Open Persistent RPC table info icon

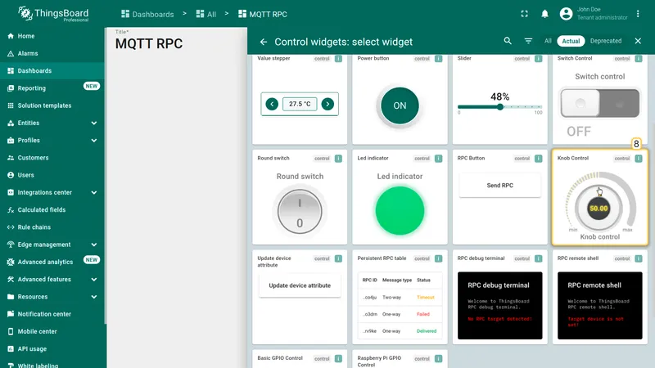[x=438, y=258]
